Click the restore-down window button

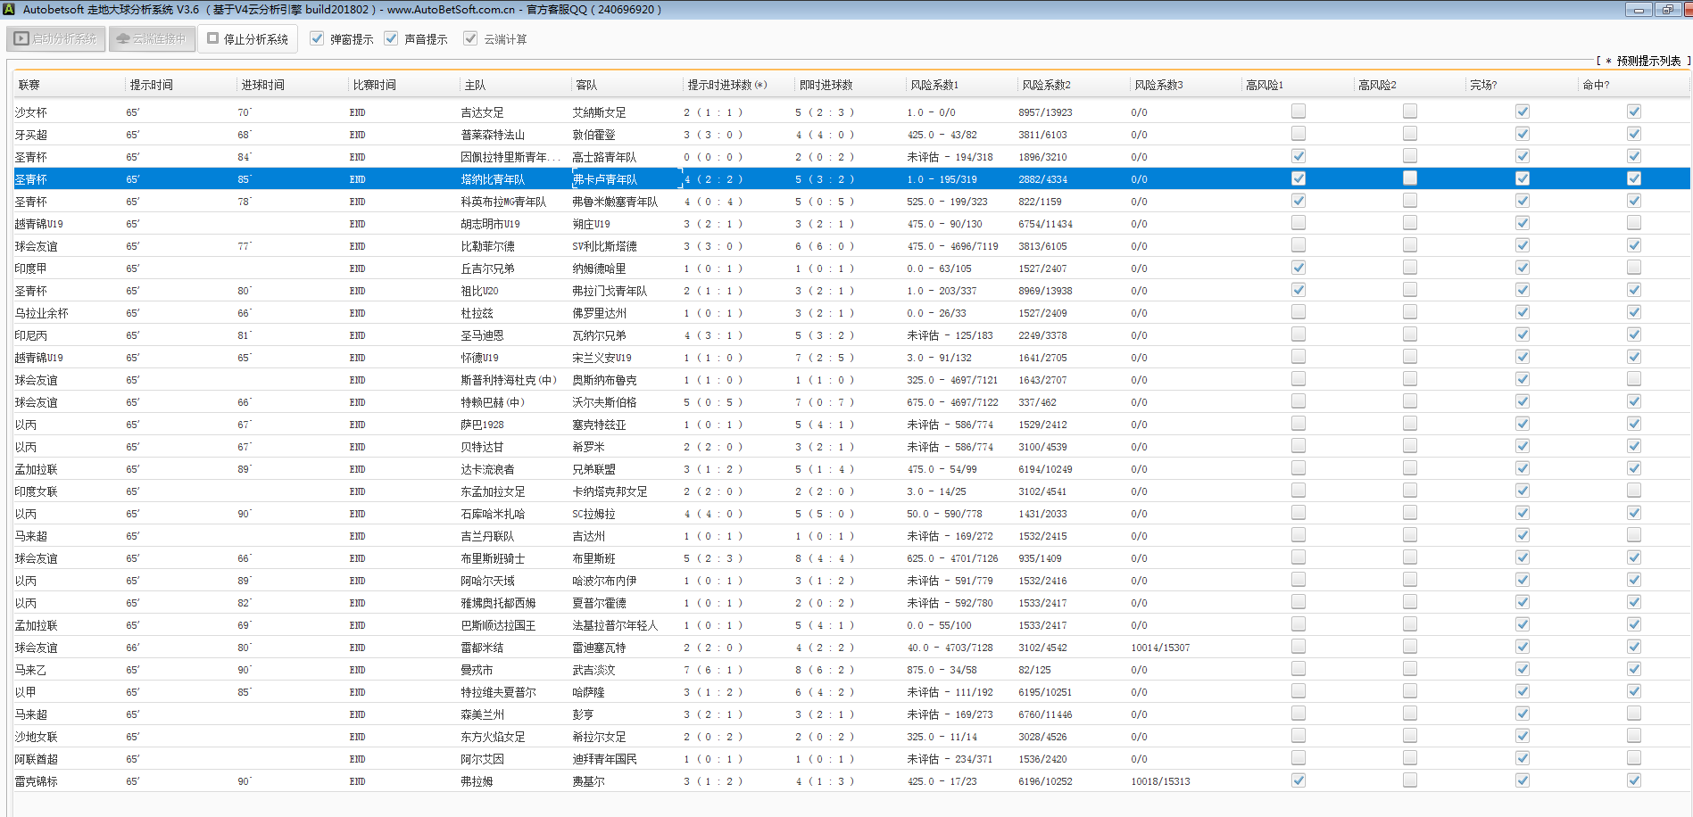pyautogui.click(x=1667, y=10)
